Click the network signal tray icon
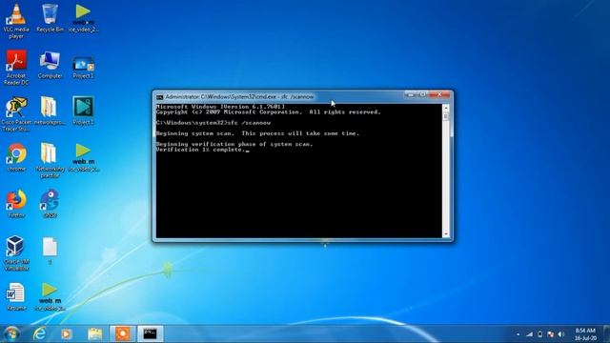The image size is (610, 343). click(530, 334)
